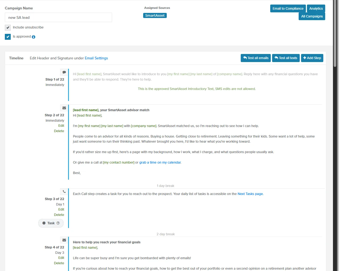Delete Step 2 of 22

[x=59, y=131]
